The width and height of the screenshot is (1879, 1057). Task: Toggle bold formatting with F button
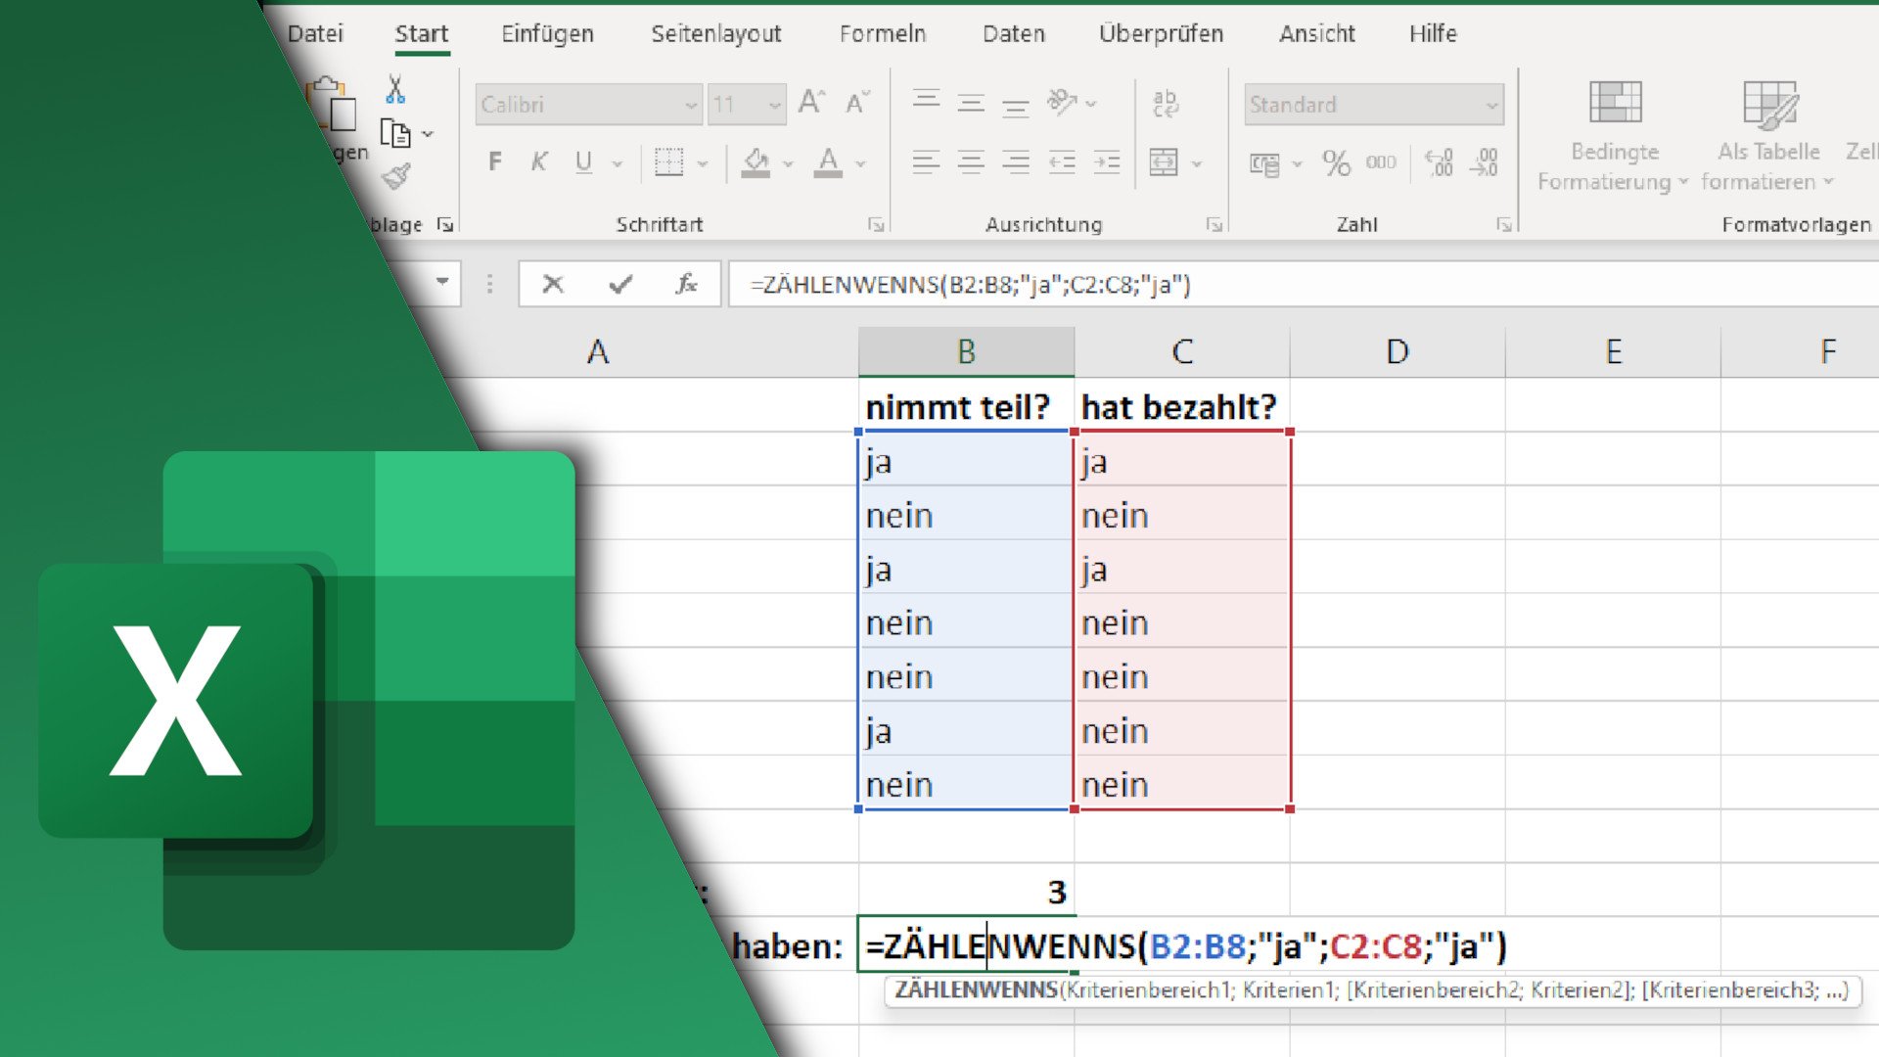(x=494, y=161)
